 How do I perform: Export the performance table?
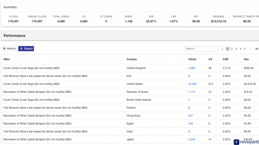click(x=26, y=49)
